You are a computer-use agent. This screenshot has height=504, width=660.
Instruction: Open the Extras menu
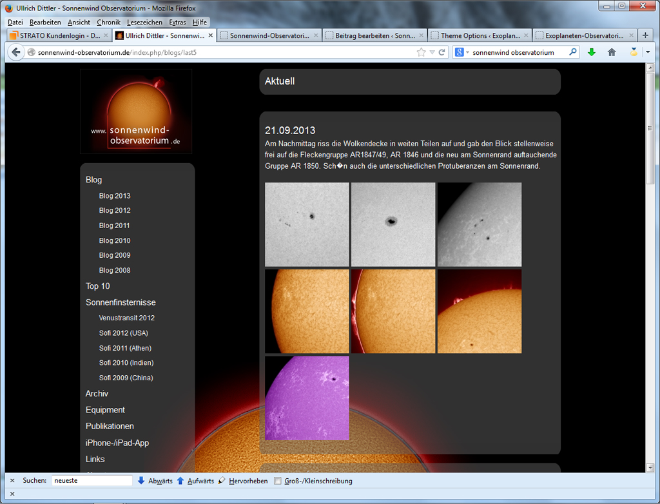pyautogui.click(x=177, y=23)
